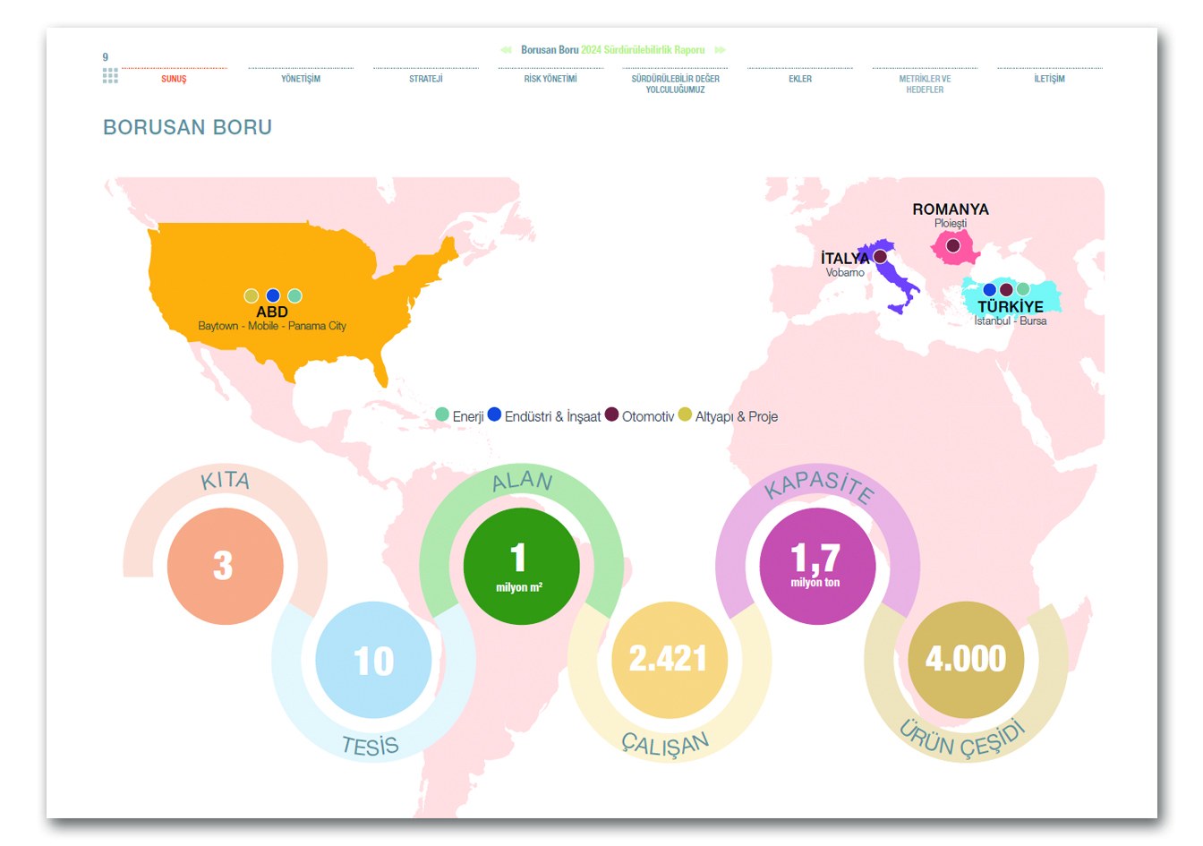Image resolution: width=1203 pixels, height=846 pixels.
Task: Go to the İLETİŞİM tab
Action: pyautogui.click(x=1050, y=79)
